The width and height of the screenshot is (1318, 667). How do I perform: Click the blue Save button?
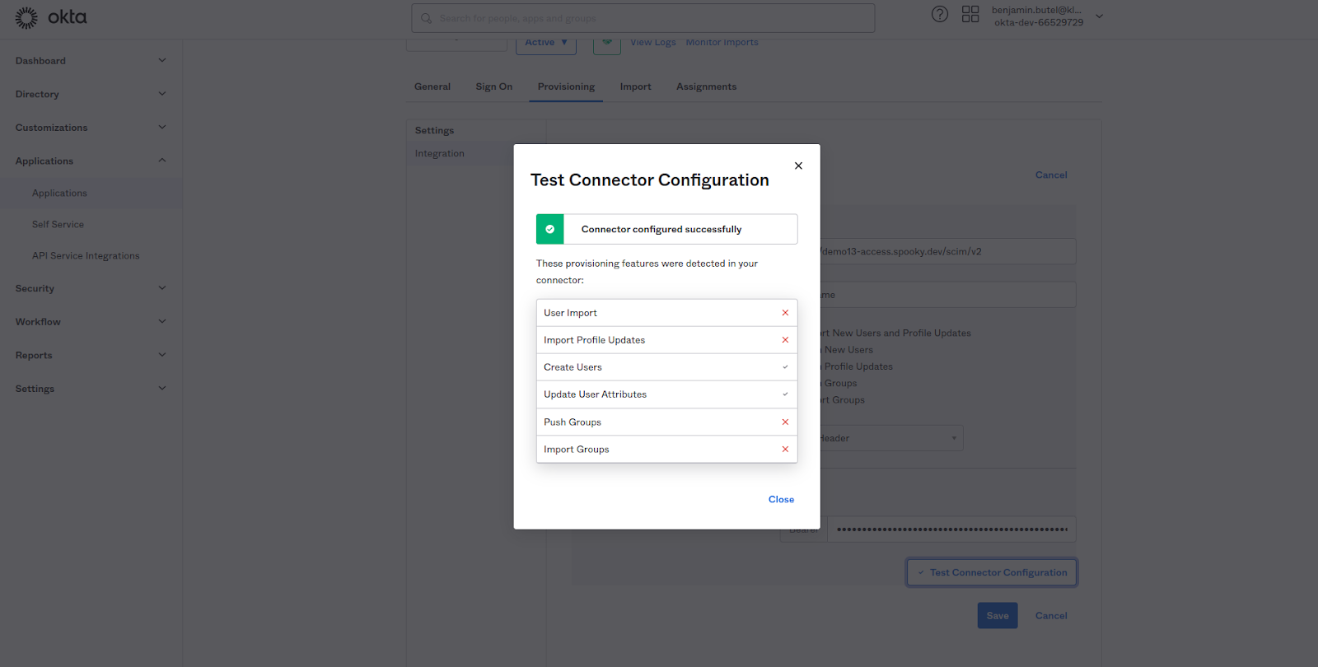coord(997,615)
